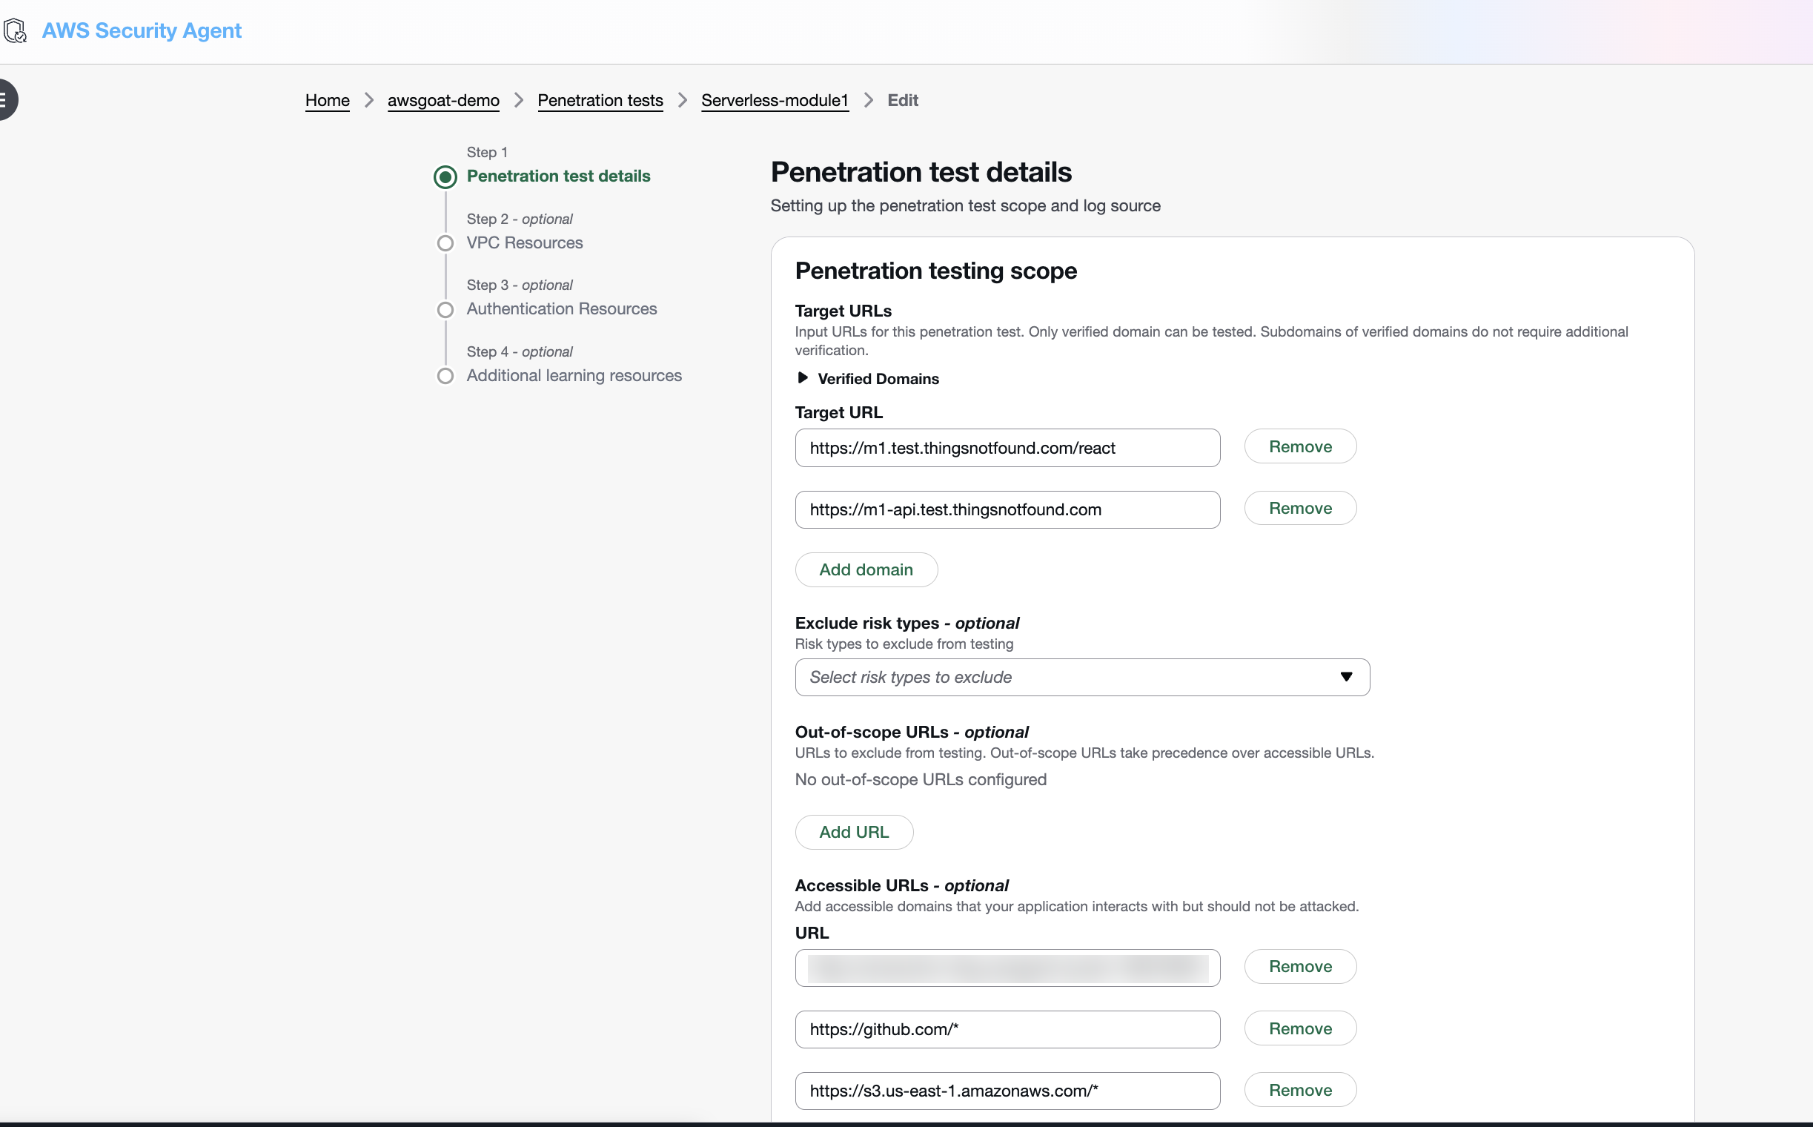Image resolution: width=1813 pixels, height=1127 pixels.
Task: Remove the https://github.com/* accessible URL
Action: point(1299,1028)
